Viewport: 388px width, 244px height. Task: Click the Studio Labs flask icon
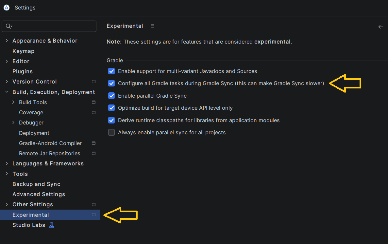pos(51,225)
